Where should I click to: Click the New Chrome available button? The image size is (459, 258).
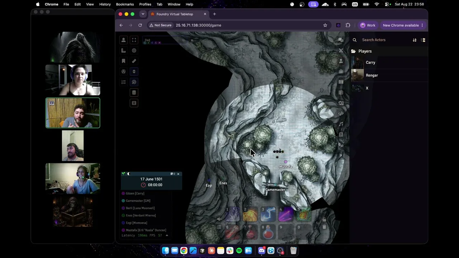pyautogui.click(x=403, y=25)
